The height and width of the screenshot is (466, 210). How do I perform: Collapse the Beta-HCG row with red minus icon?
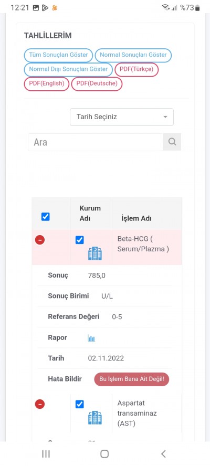(40, 239)
